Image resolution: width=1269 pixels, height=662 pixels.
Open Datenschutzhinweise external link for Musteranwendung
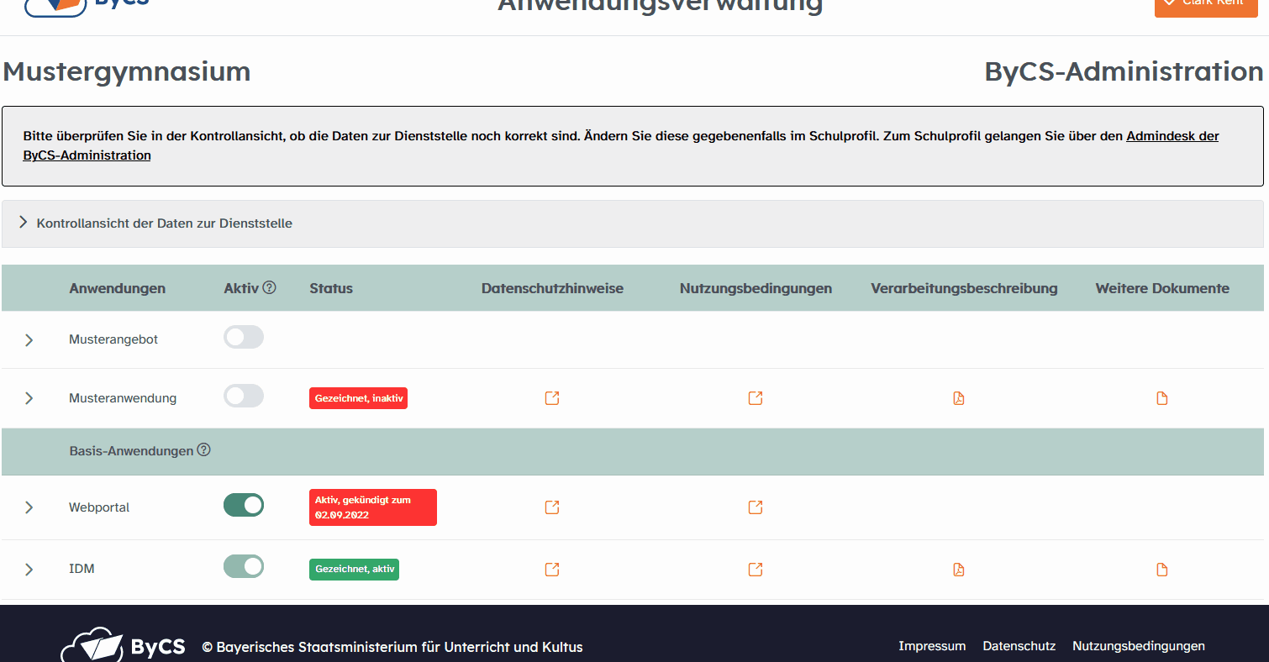[x=552, y=397]
